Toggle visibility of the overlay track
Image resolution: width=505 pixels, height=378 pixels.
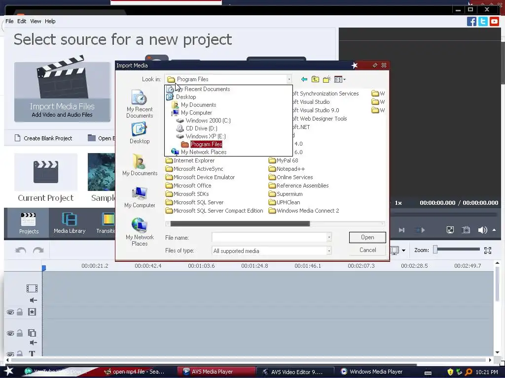[x=10, y=333]
